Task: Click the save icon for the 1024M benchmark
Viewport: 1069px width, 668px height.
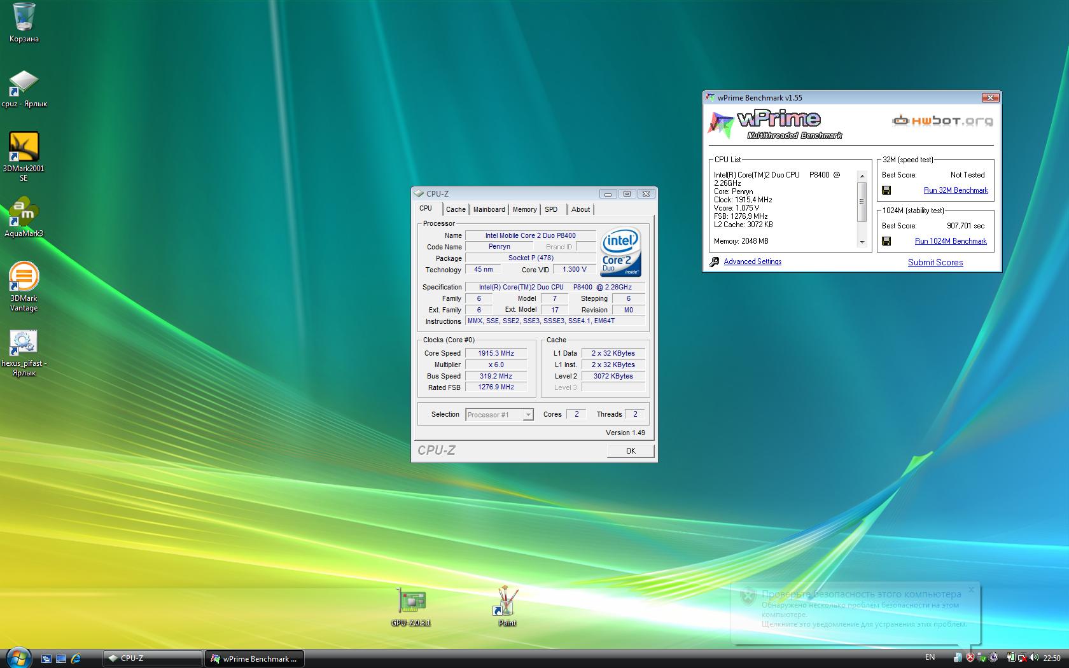Action: coord(886,241)
